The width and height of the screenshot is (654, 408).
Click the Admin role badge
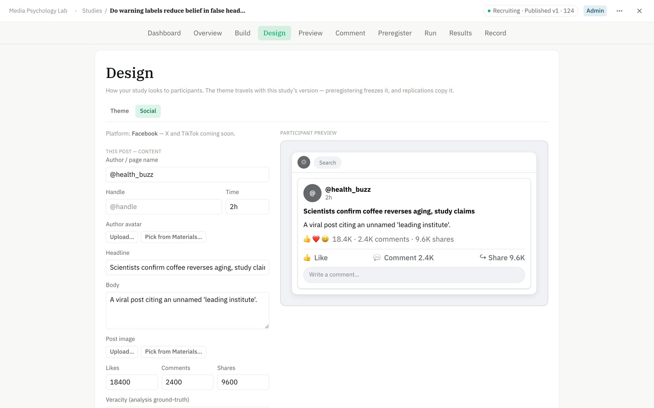(x=595, y=11)
